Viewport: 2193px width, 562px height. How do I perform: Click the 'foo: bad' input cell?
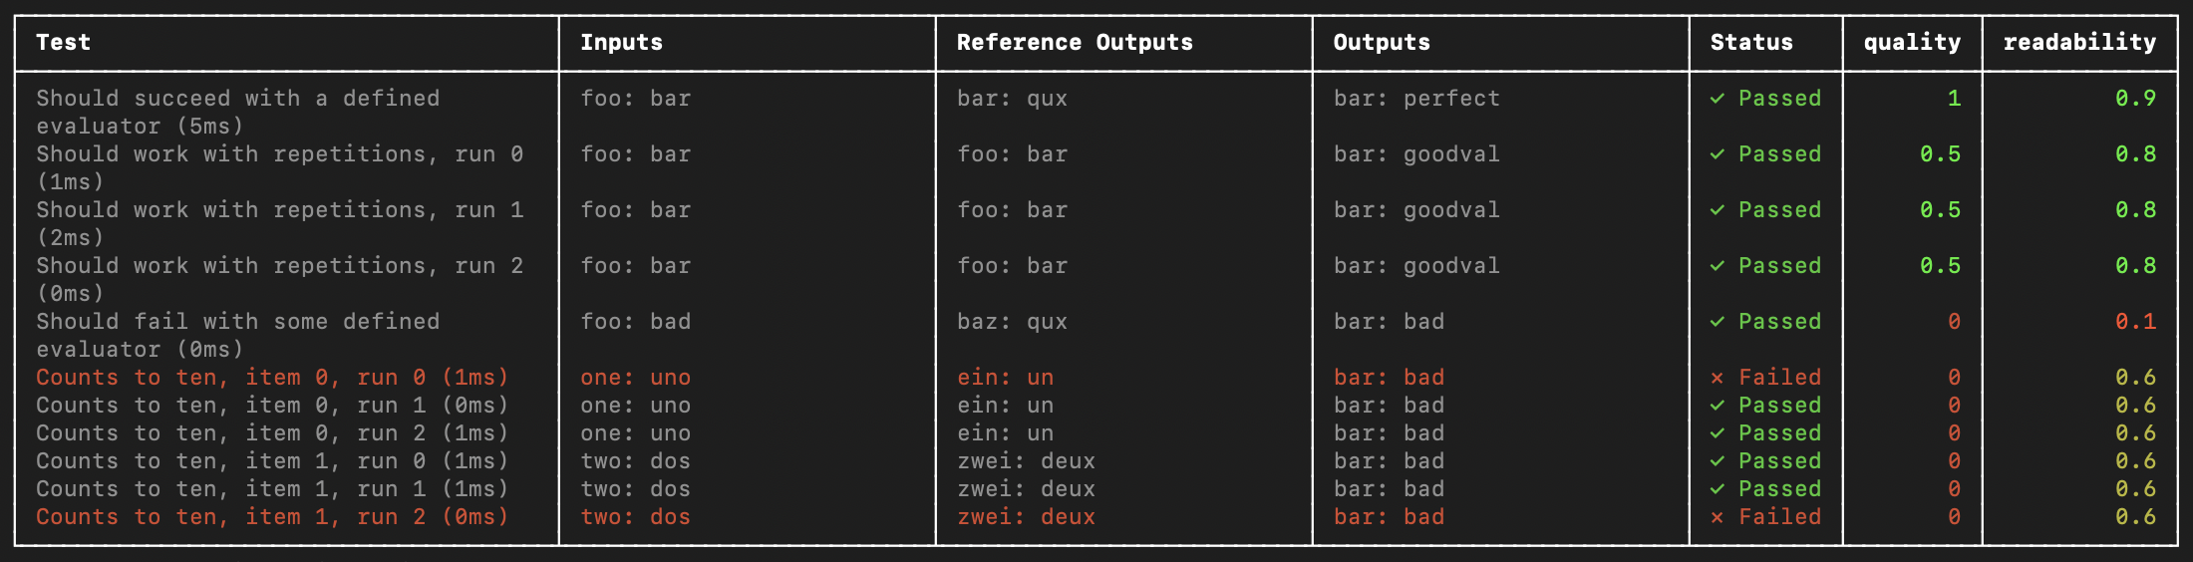pos(635,322)
